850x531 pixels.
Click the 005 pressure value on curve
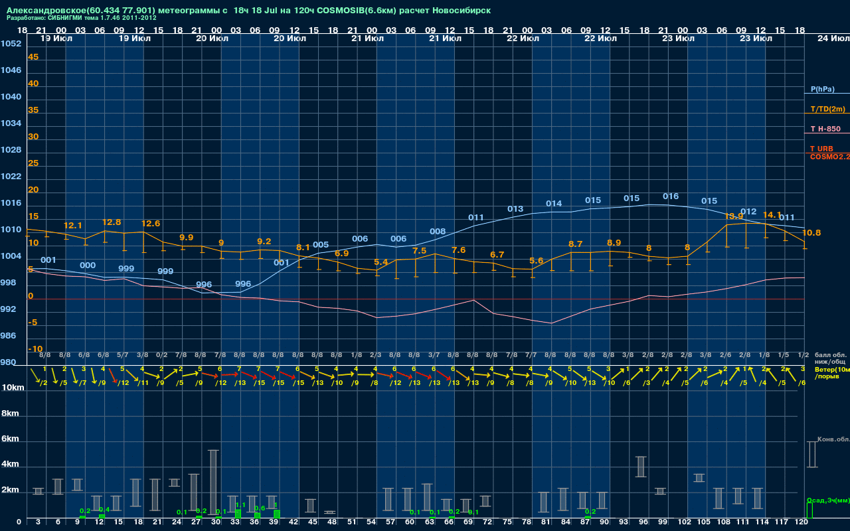click(321, 245)
